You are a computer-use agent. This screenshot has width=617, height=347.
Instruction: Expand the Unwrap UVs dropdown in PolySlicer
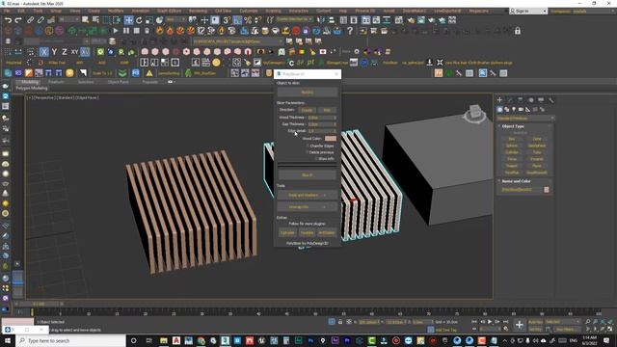click(308, 207)
